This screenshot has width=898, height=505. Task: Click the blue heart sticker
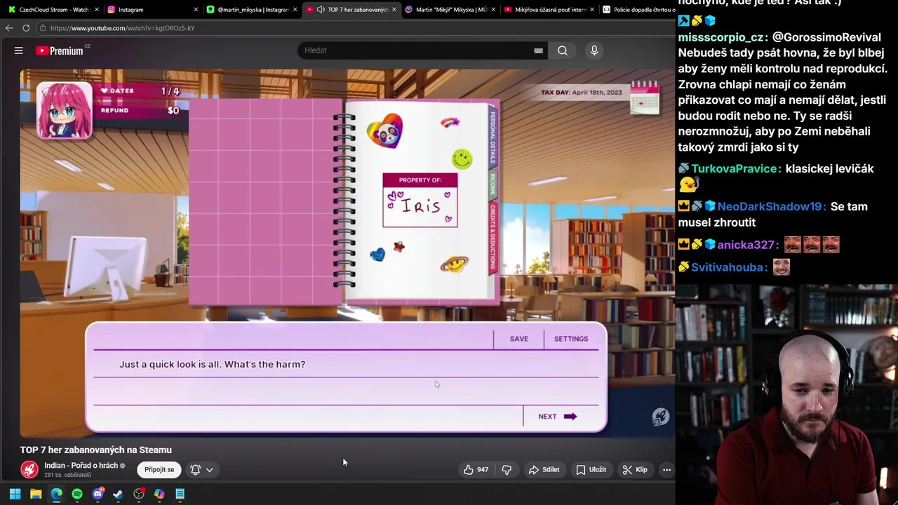[377, 255]
